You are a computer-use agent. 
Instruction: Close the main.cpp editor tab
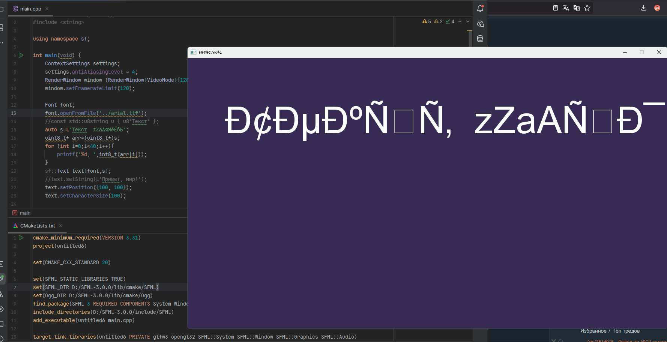(47, 9)
